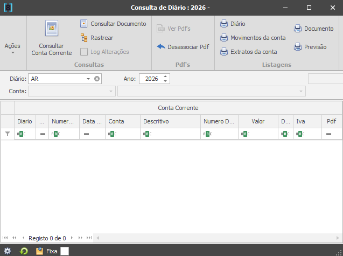The height and width of the screenshot is (256, 343).
Task: Toggle the Log Alterações checkbox
Action: point(84,52)
